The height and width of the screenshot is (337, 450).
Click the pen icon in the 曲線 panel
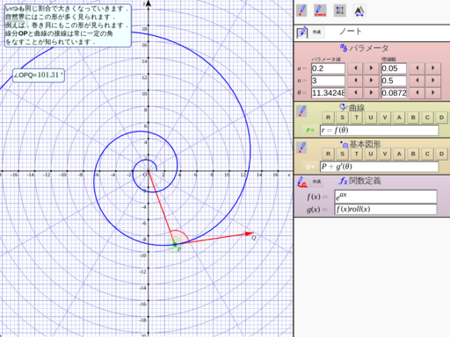point(301,111)
